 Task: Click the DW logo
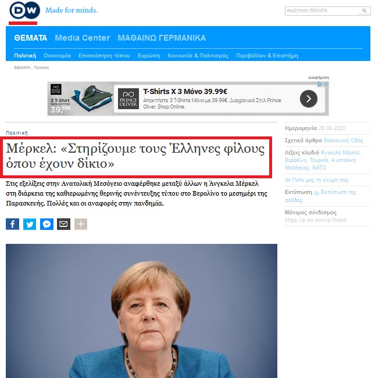[x=24, y=10]
